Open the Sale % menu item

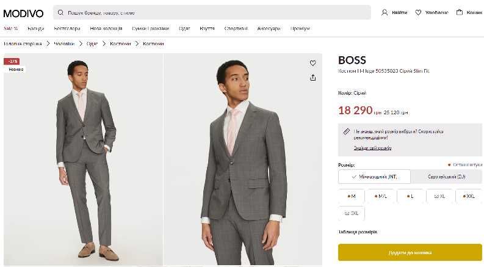tap(11, 29)
